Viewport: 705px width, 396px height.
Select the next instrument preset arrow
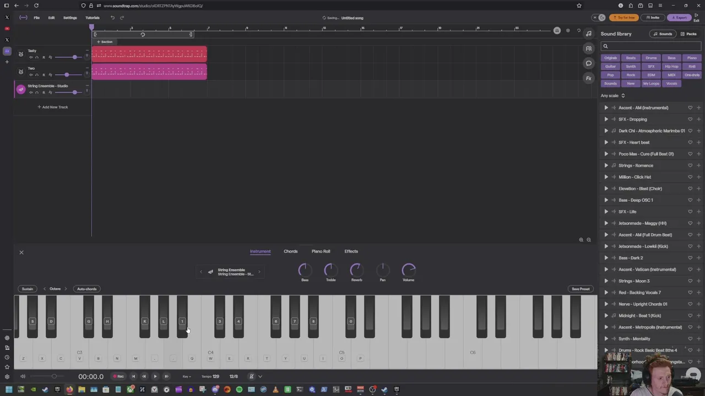259,272
